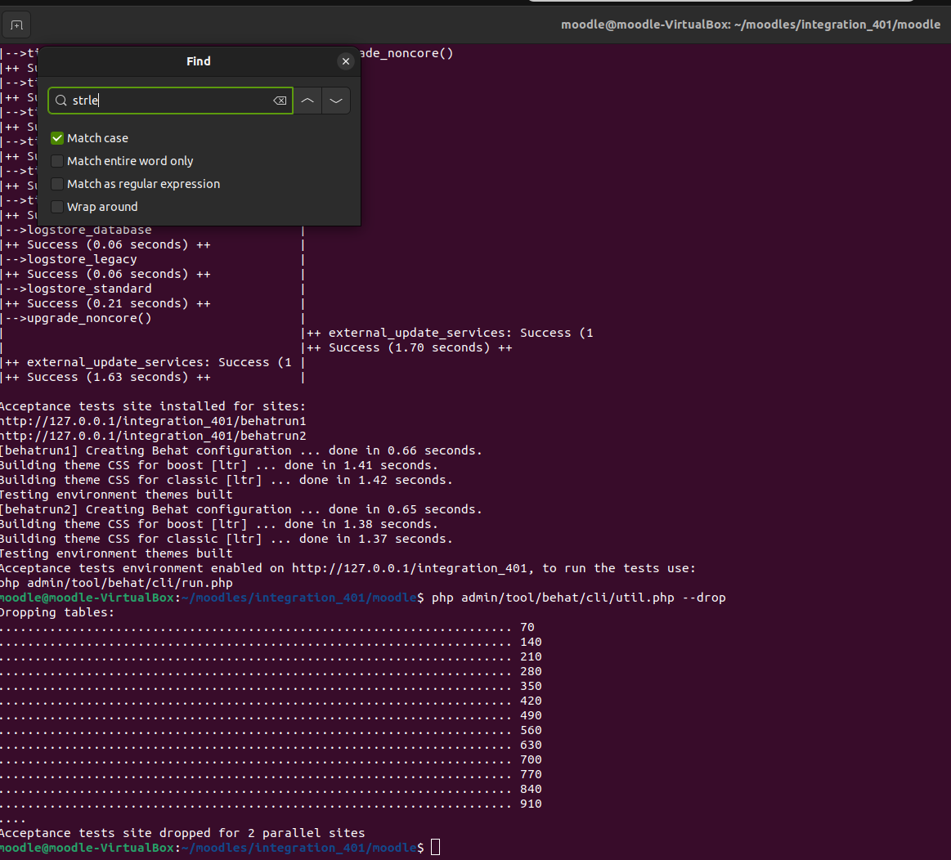Click classic theme line done in 1.42 seconds
The width and height of the screenshot is (951, 860).
227,481
